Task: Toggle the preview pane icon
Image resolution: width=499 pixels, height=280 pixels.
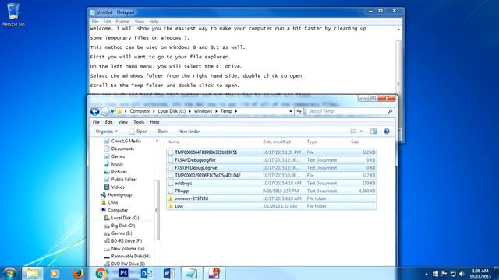Action: pos(373,131)
